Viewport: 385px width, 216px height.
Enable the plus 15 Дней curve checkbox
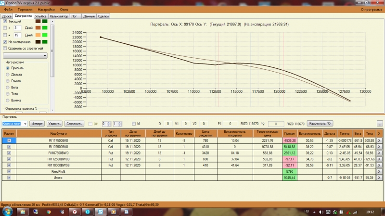5,35
